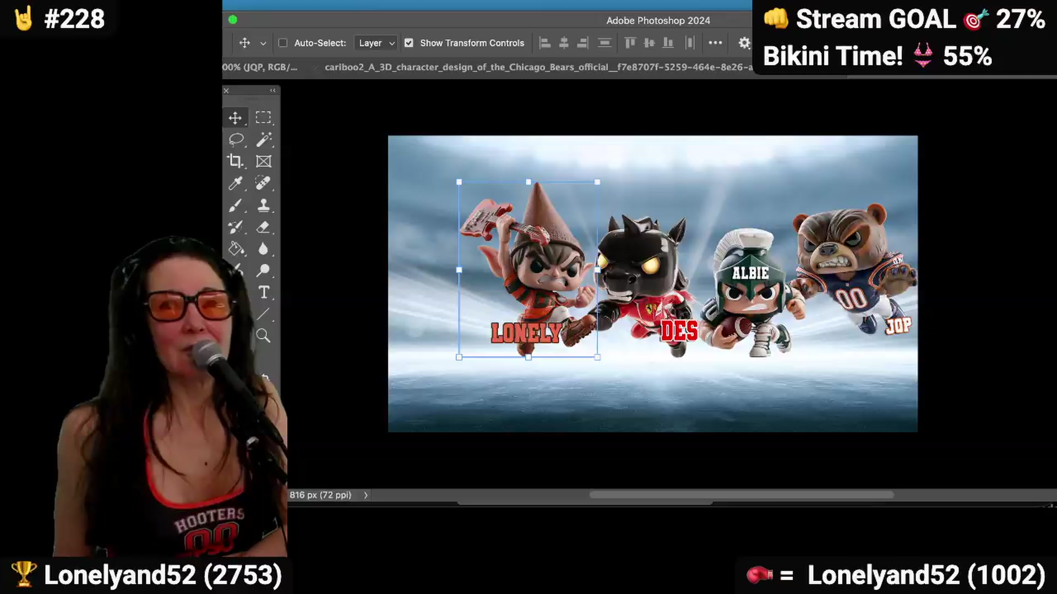Click Align Vertical Centers icon
This screenshot has height=594, width=1057.
[650, 43]
